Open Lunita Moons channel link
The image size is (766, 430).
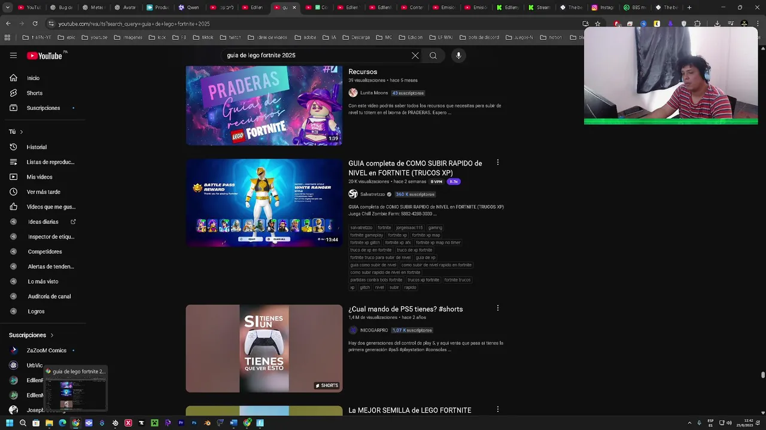pyautogui.click(x=374, y=93)
